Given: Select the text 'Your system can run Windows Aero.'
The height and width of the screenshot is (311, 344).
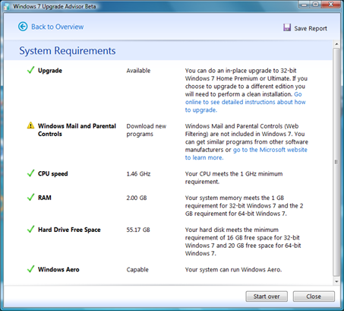Looking at the screenshot, I should 233,270.
